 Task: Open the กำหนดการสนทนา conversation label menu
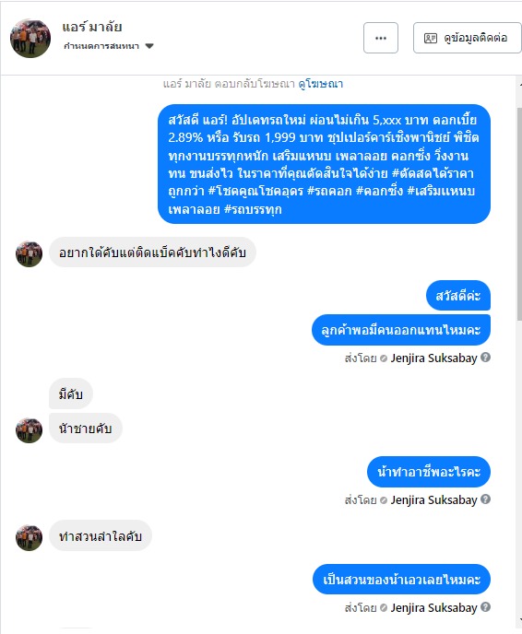[101, 46]
